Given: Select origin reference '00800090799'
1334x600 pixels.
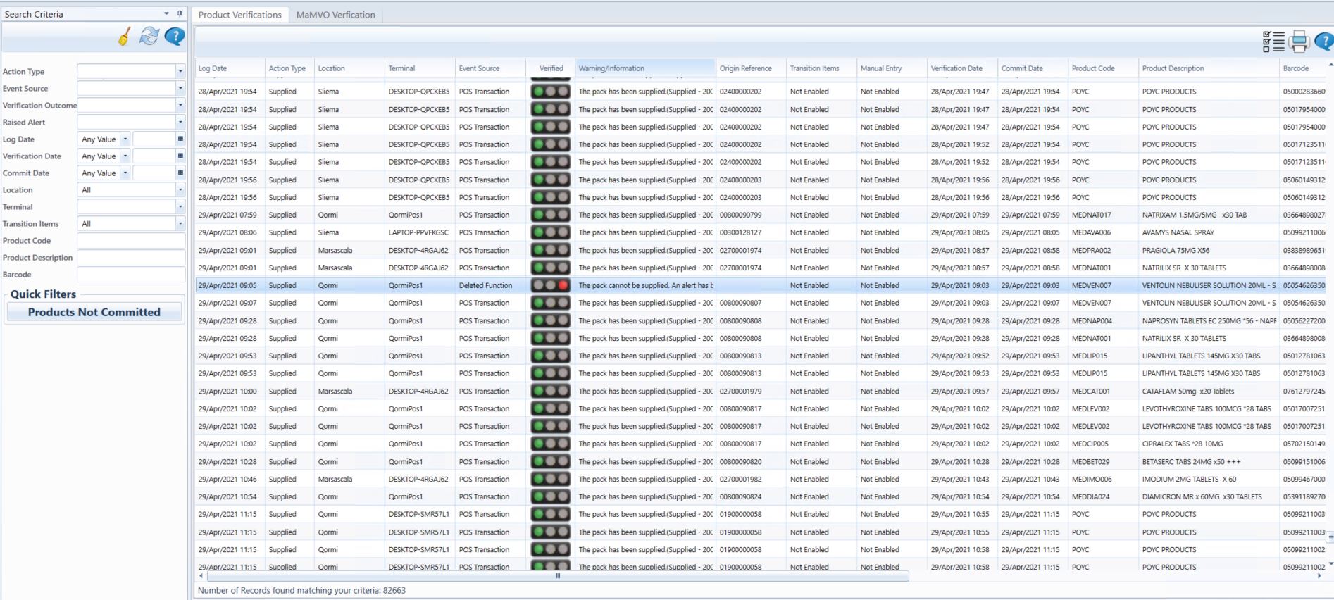Looking at the screenshot, I should (x=751, y=215).
